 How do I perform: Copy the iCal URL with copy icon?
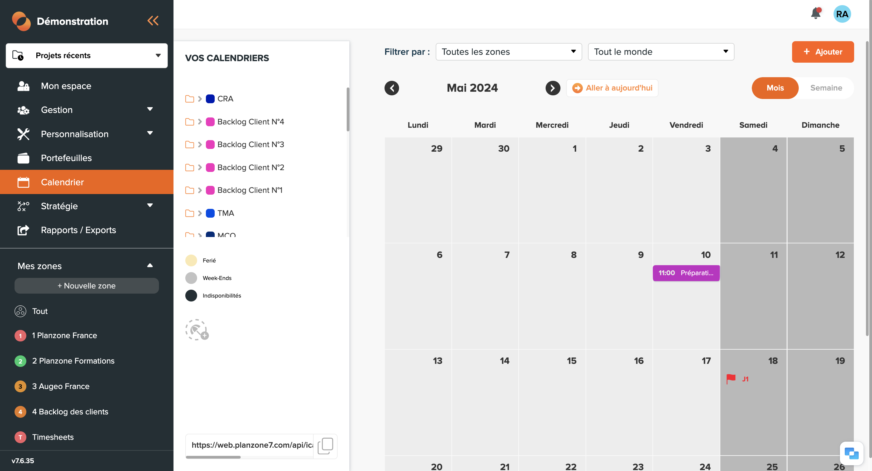click(325, 446)
